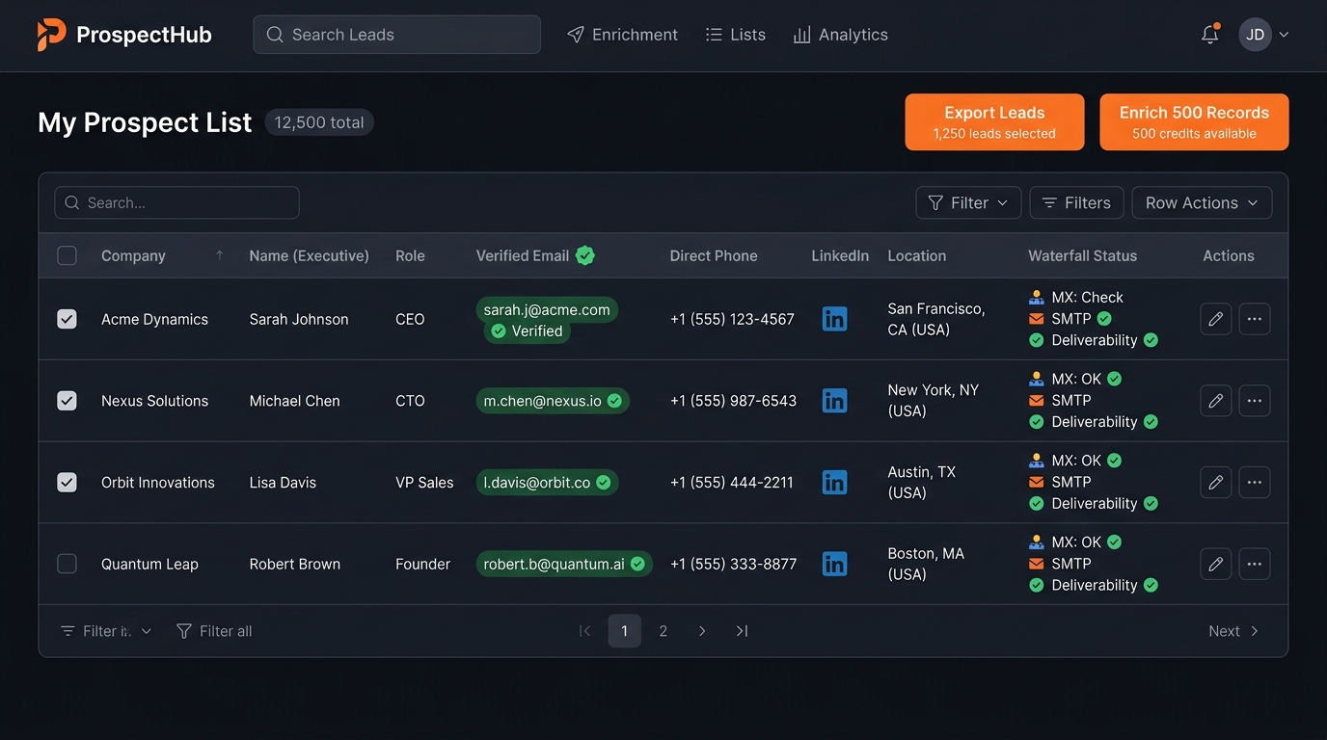Image resolution: width=1327 pixels, height=740 pixels.
Task: Uncheck the Orbit Innovations row checkbox
Action: point(67,483)
